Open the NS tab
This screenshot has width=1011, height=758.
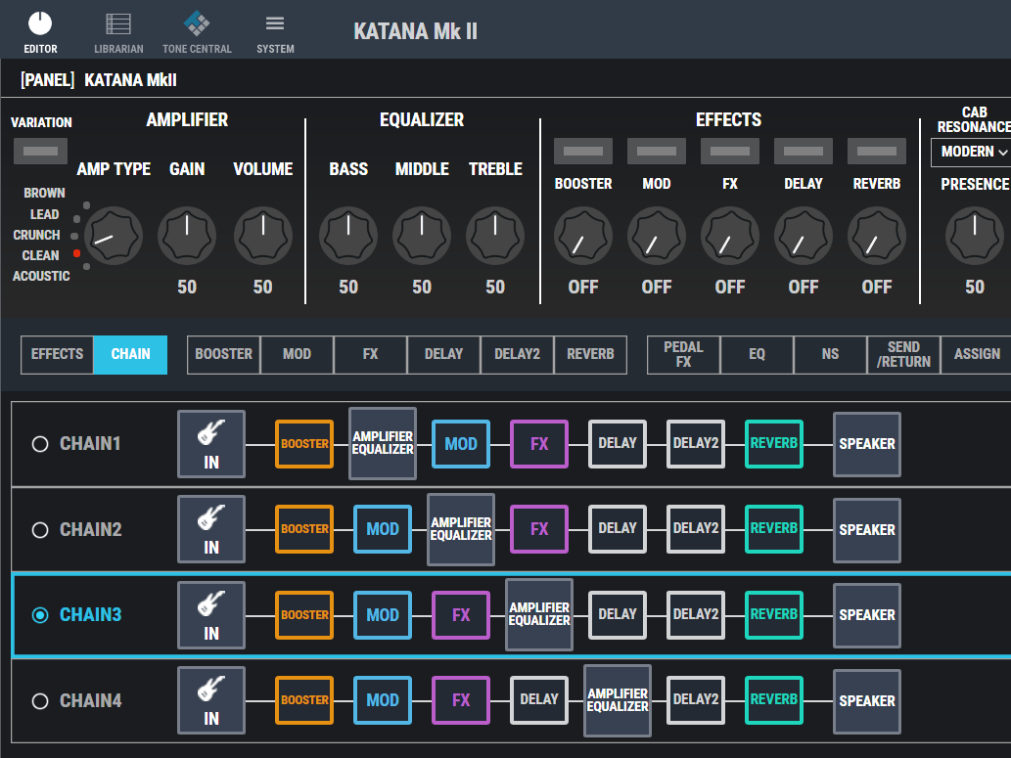(831, 354)
